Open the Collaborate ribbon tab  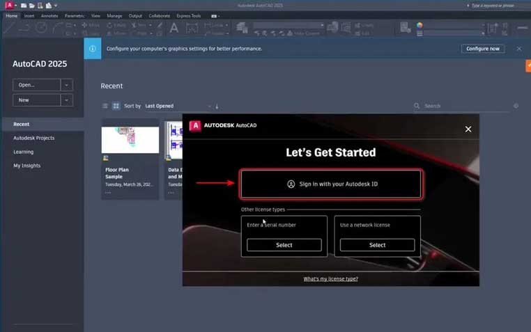159,16
